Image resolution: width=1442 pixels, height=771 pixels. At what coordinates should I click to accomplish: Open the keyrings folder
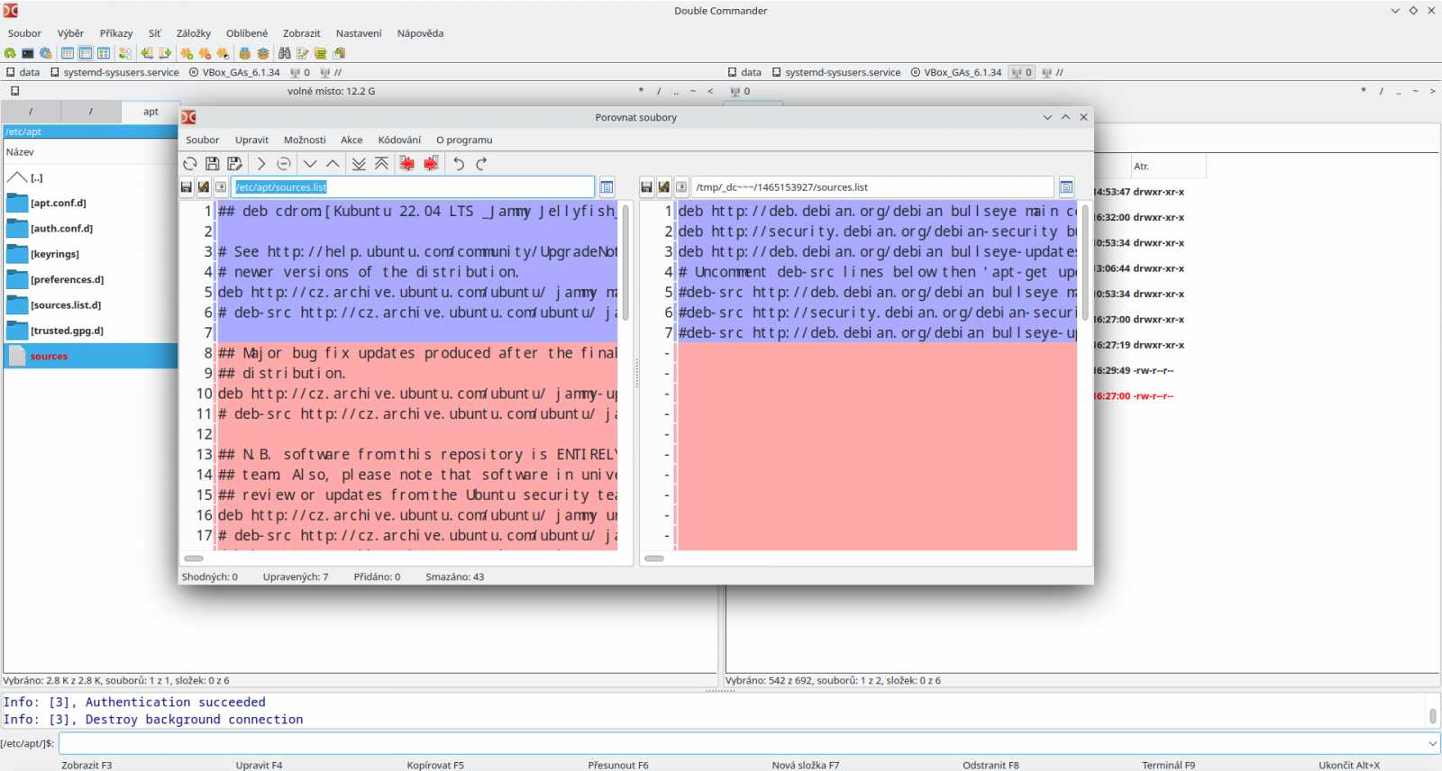click(x=55, y=254)
